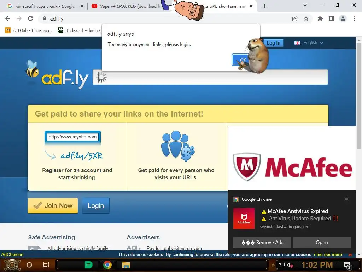This screenshot has width=362, height=272.
Task: Click the adf.ly Log In button
Action: coord(273,43)
